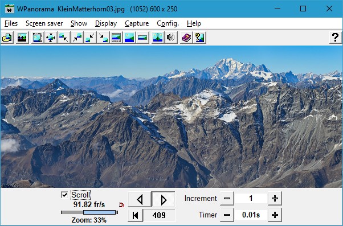The height and width of the screenshot is (226, 343).
Task: Open the Capture menu
Action: (x=137, y=23)
